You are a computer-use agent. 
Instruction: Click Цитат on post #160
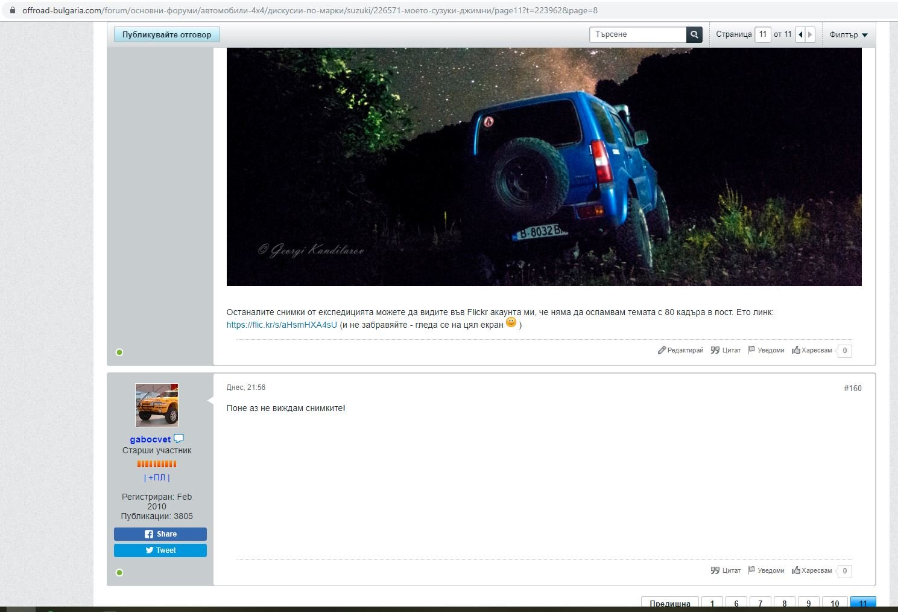point(726,570)
